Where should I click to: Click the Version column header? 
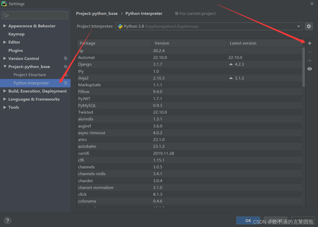click(x=190, y=43)
